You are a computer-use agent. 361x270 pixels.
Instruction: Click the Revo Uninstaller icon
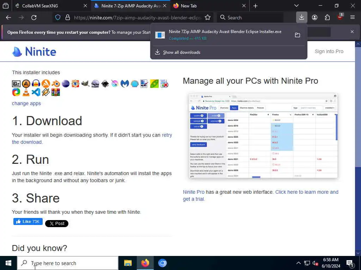(x=164, y=84)
